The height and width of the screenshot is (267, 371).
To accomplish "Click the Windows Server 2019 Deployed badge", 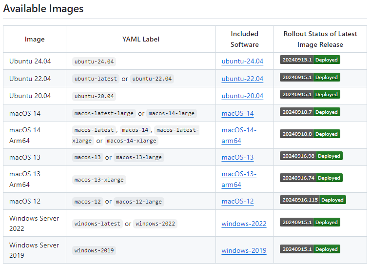I will pos(310,249).
